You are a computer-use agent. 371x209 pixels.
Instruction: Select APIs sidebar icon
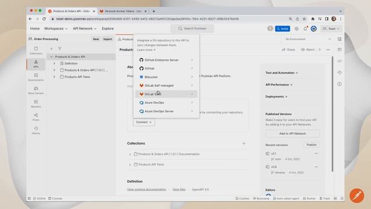[x=36, y=64]
